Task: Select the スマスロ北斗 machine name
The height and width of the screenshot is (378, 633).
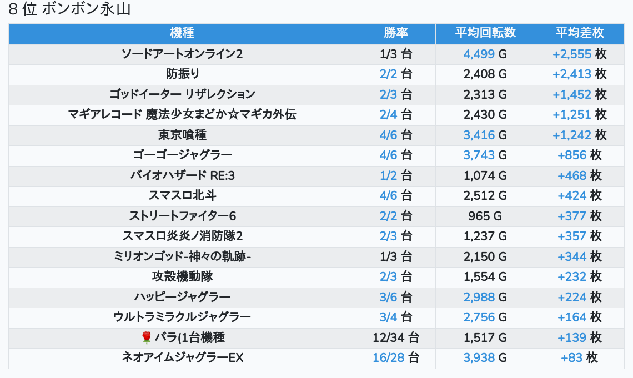Action: (183, 195)
